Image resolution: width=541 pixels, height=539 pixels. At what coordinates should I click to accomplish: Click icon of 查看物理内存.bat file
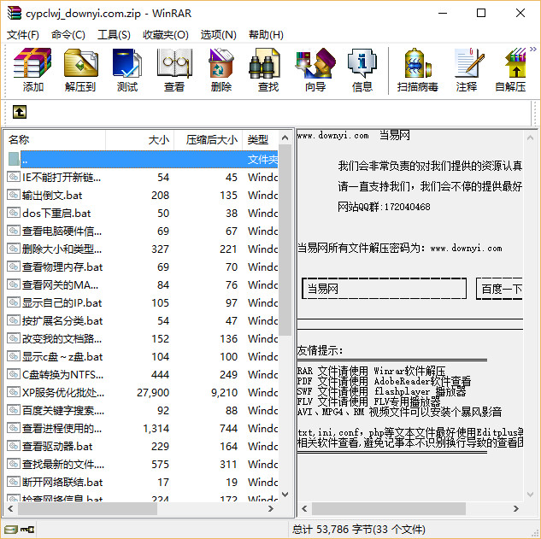14,267
